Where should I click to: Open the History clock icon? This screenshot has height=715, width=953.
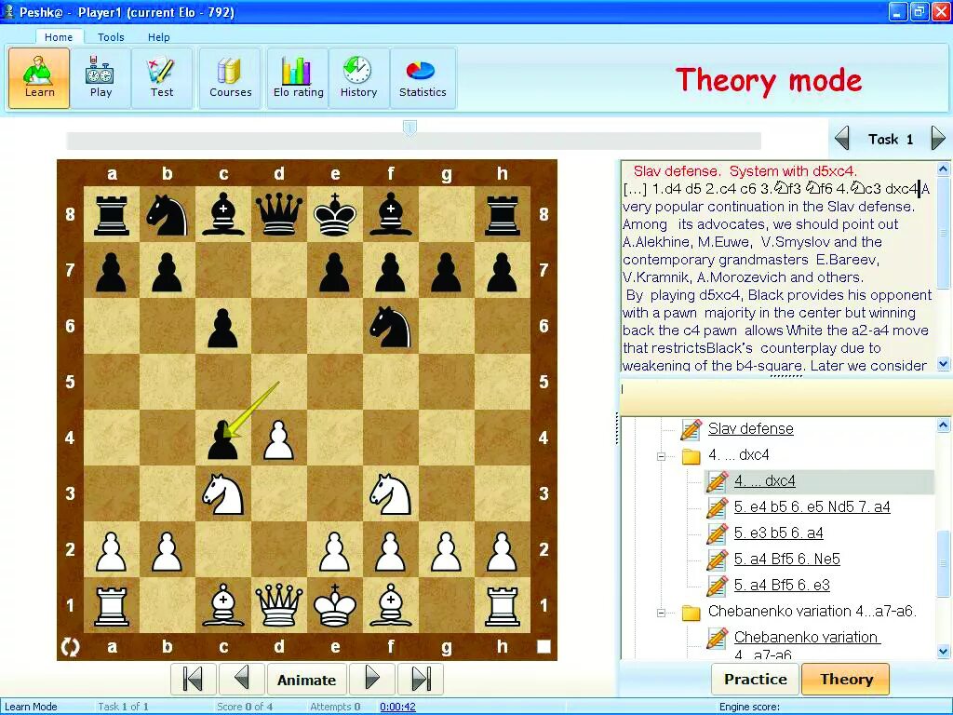[x=358, y=78]
